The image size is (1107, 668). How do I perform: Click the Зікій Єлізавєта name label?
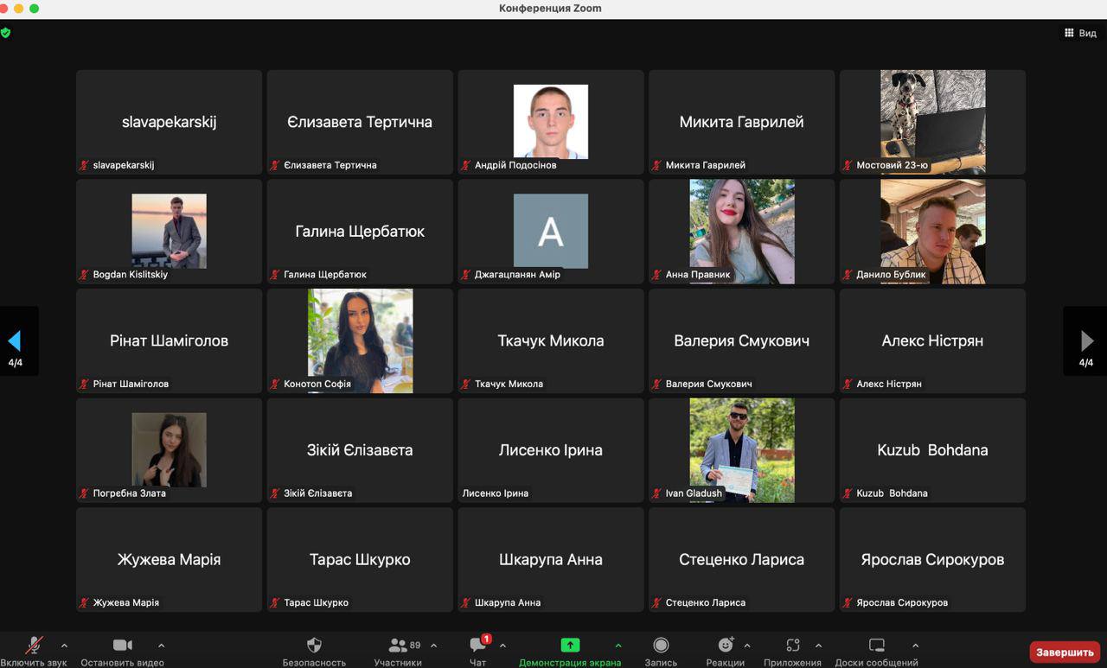click(318, 493)
